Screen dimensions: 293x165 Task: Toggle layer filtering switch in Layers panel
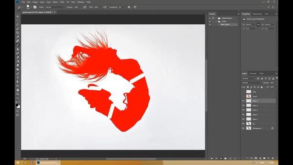(x=277, y=78)
